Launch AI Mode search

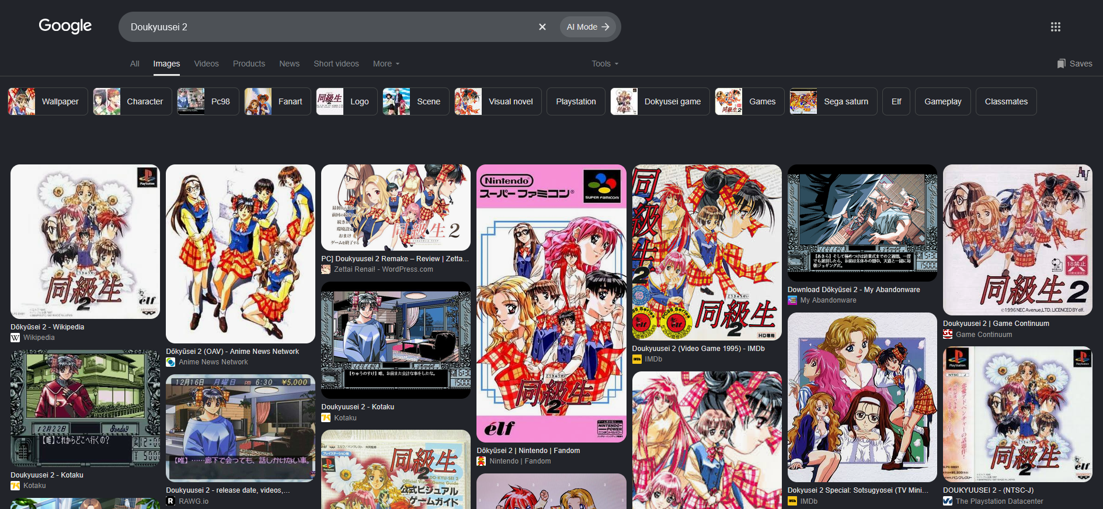[x=588, y=27]
